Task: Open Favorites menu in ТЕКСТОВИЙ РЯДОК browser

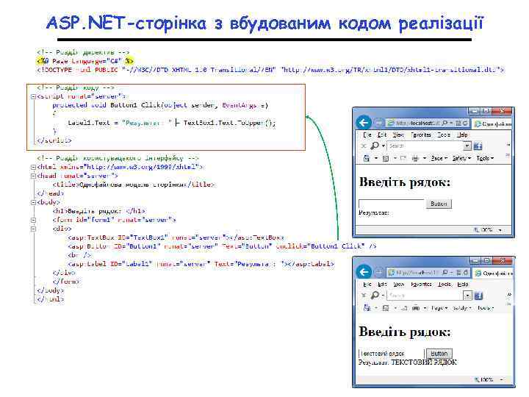Action: tap(422, 285)
